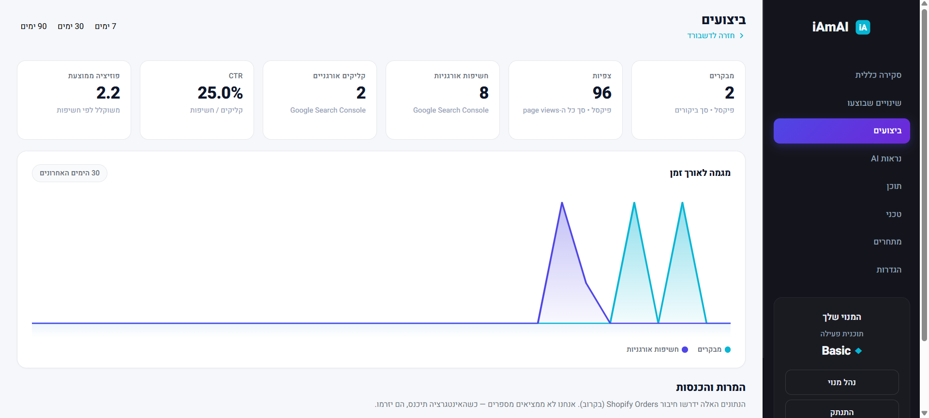The image size is (929, 418).
Task: Click the iA logo icon
Action: [x=863, y=27]
